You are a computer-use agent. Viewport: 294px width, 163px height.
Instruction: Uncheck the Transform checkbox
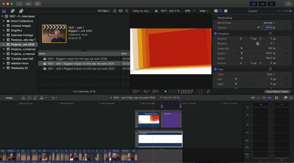(x=215, y=34)
